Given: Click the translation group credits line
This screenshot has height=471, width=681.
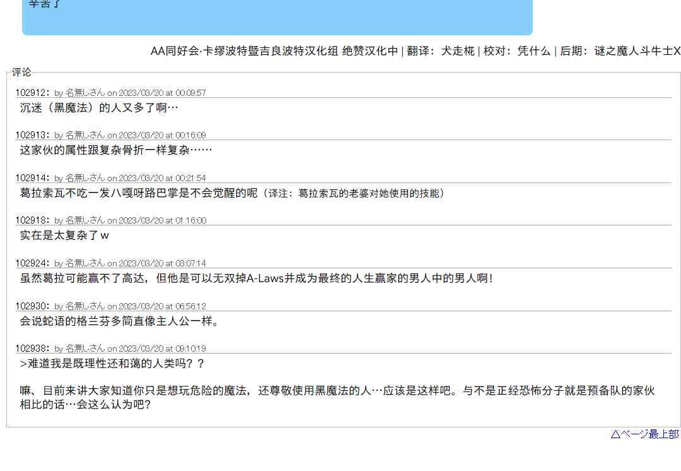Looking at the screenshot, I should point(415,51).
